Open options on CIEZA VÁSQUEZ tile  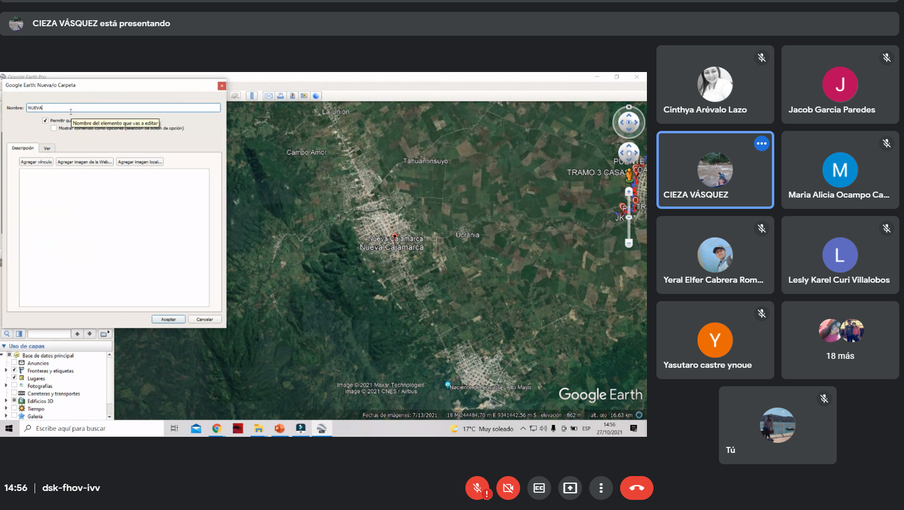coord(762,143)
